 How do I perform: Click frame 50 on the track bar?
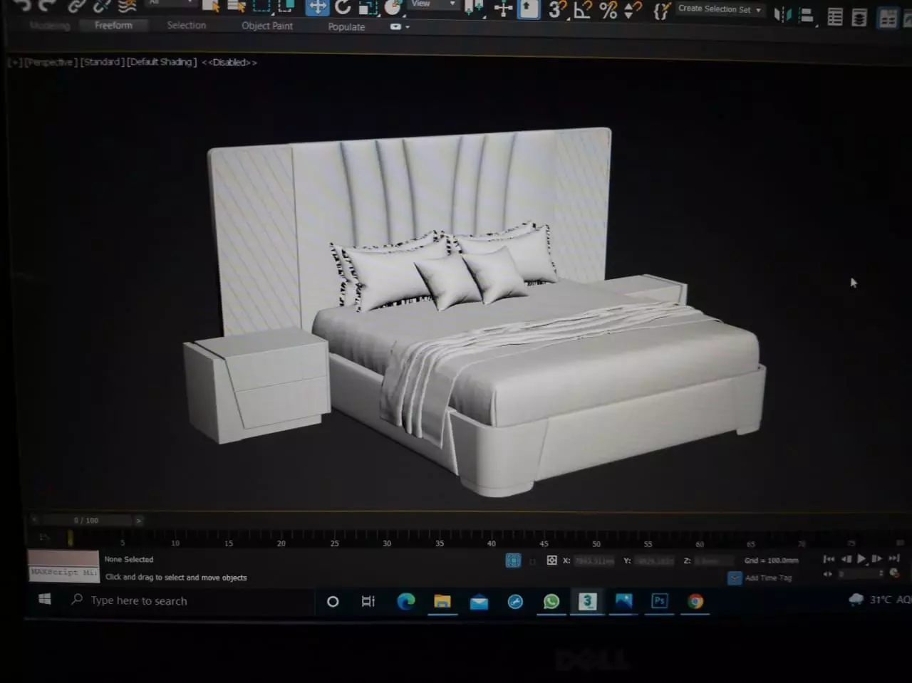tap(596, 543)
